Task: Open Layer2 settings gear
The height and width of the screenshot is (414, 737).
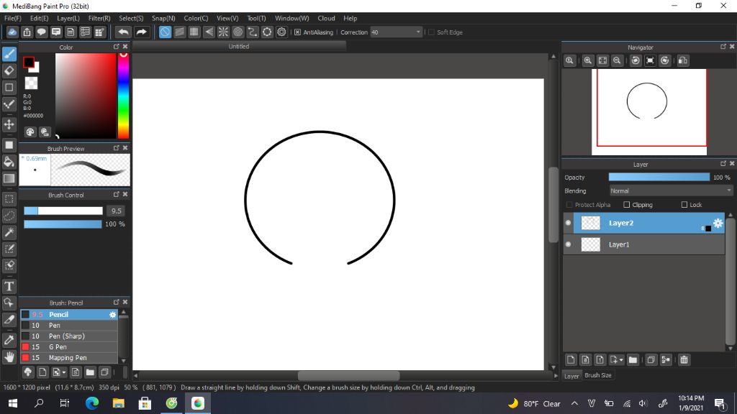Action: click(x=718, y=223)
